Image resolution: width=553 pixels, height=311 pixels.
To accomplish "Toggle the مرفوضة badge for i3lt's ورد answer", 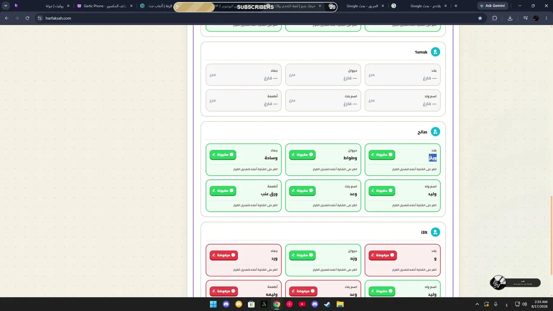I will tap(224, 255).
